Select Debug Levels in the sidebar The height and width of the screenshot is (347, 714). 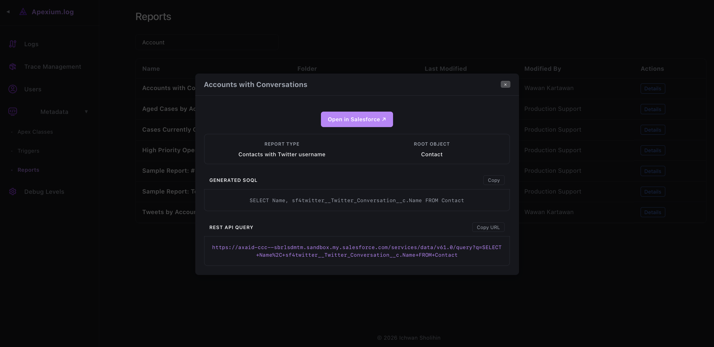[44, 192]
